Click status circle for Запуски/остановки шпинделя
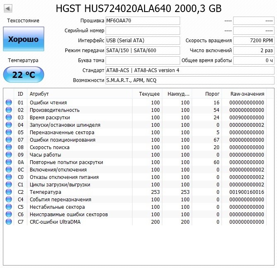Image resolution: width=277 pixels, height=268 pixels. click(9, 125)
